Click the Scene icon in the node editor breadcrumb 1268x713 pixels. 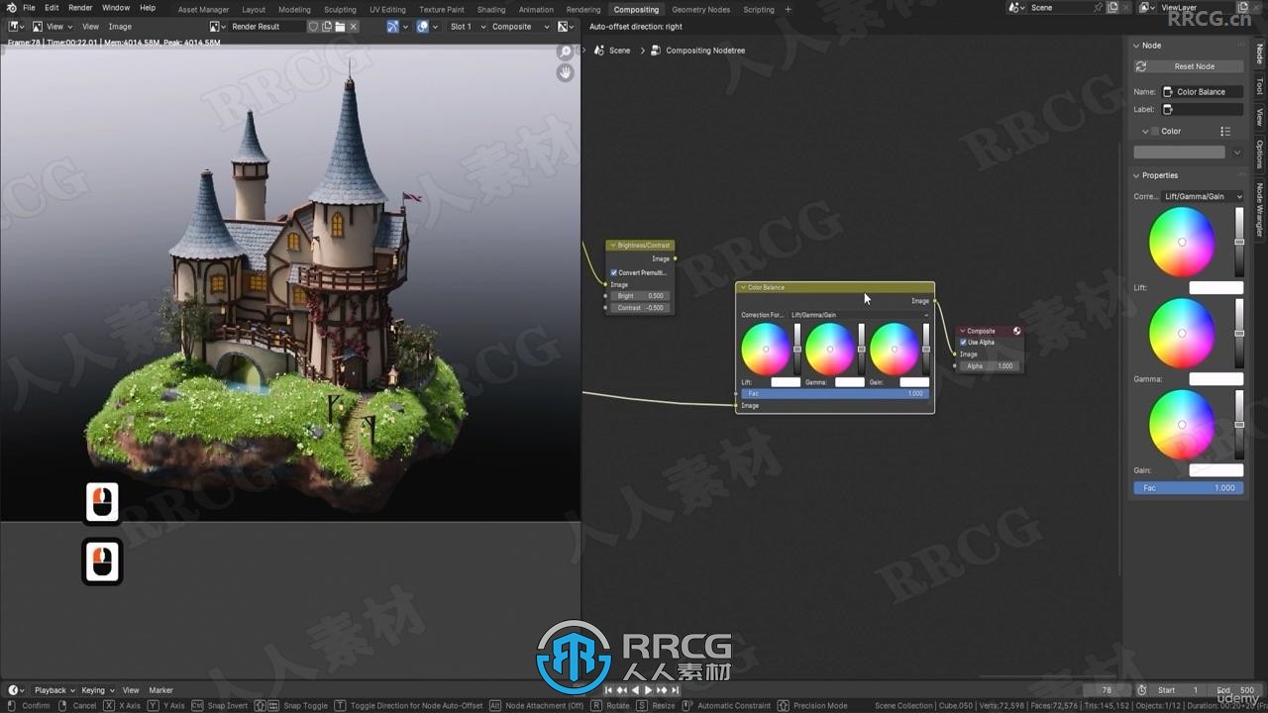pos(599,51)
